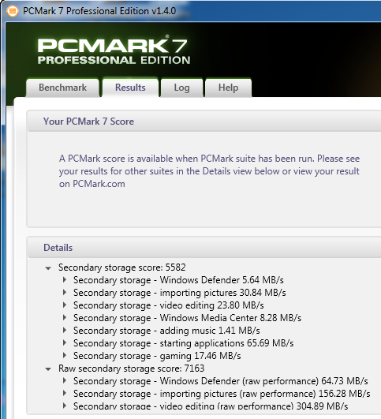The image size is (381, 419).
Task: Click the PCMARK 7 Professional Edition logo
Action: point(114,51)
